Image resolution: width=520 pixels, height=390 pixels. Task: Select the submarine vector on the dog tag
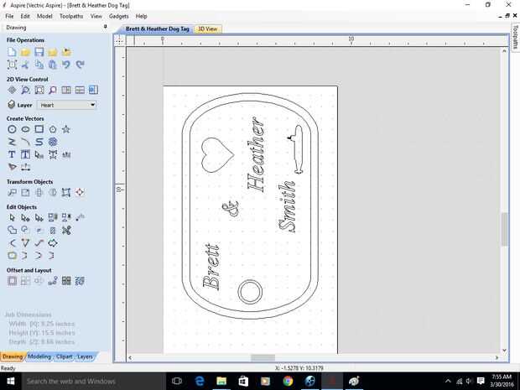point(296,149)
